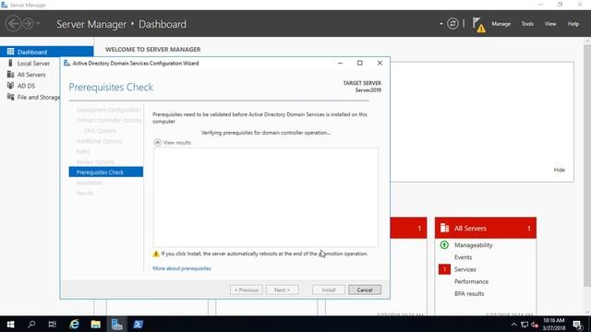
Task: Click the AD DS icon in sidebar
Action: click(x=10, y=86)
